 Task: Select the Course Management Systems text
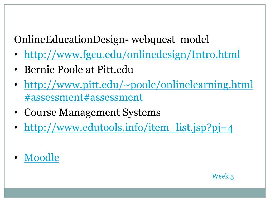click(92, 113)
